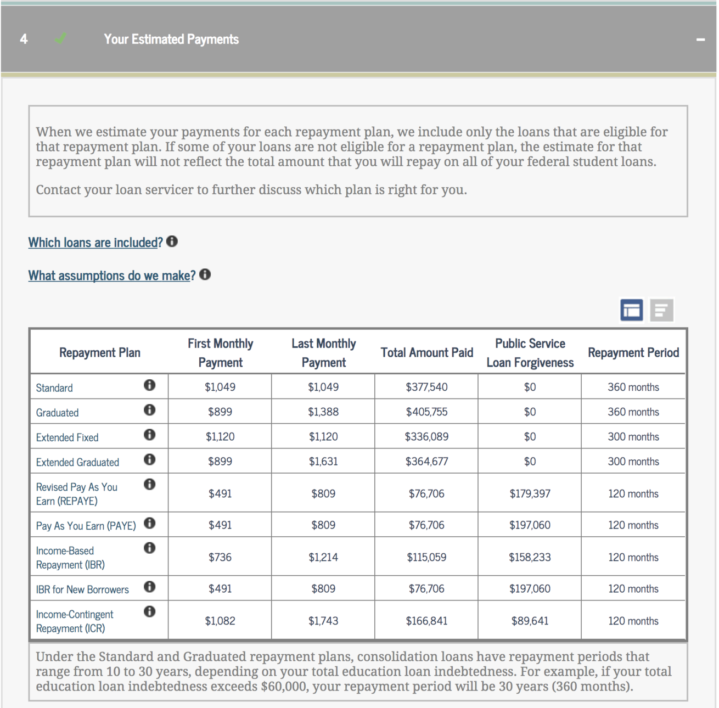Click info icon next to Which loans are included

pos(172,241)
